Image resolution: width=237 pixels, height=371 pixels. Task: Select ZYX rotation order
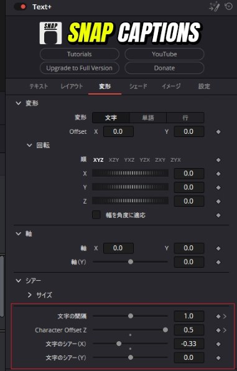[175, 160]
